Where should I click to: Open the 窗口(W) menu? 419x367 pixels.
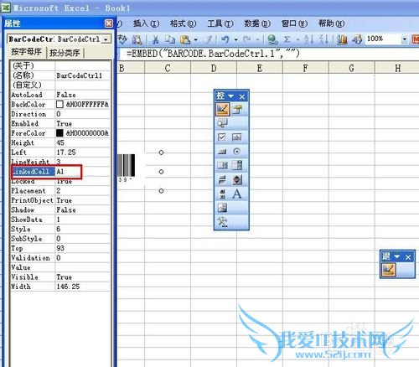[294, 23]
